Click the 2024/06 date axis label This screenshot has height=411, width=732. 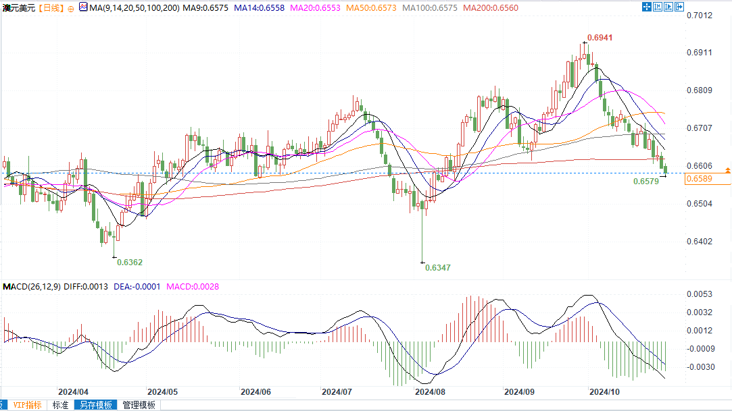[255, 392]
